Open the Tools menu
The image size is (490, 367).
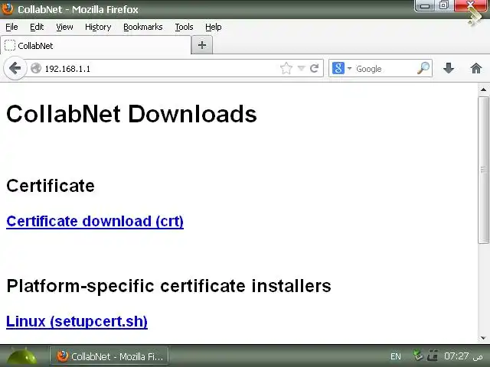(x=184, y=28)
